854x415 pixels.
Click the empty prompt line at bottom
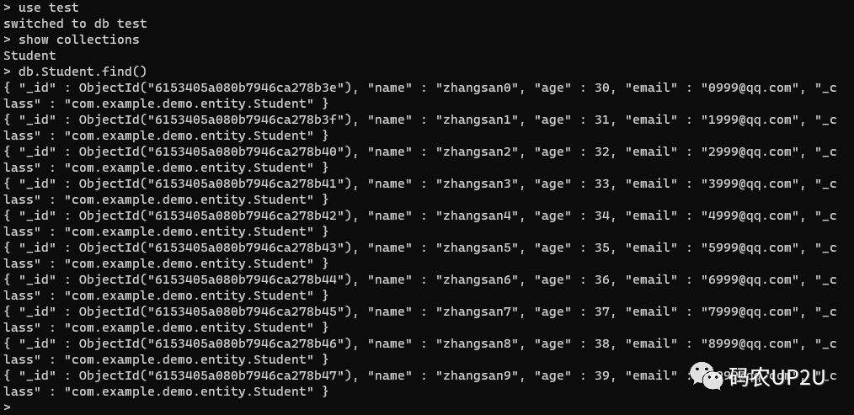point(7,407)
